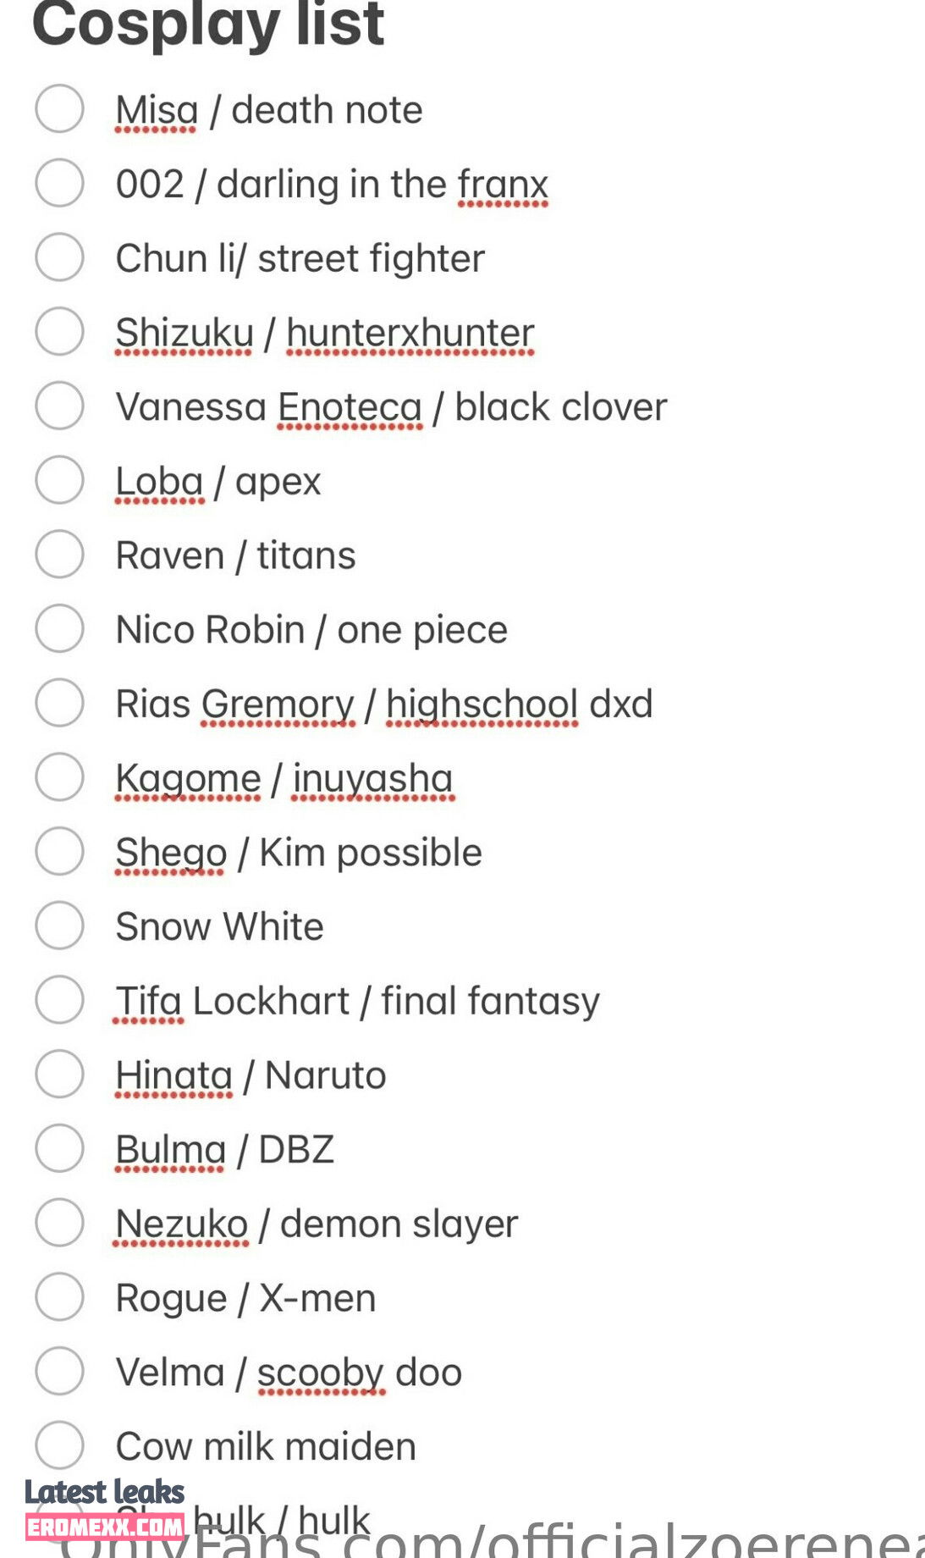This screenshot has width=925, height=1558.
Task: Tick the 002 / darling in the franx circle
Action: pyautogui.click(x=59, y=183)
